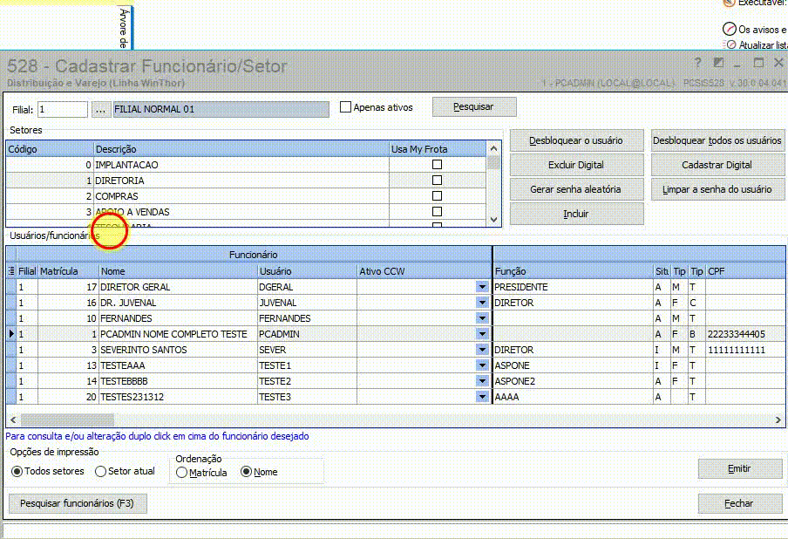Click the Código header in Setores
The width and height of the screenshot is (788, 539).
pyautogui.click(x=50, y=149)
